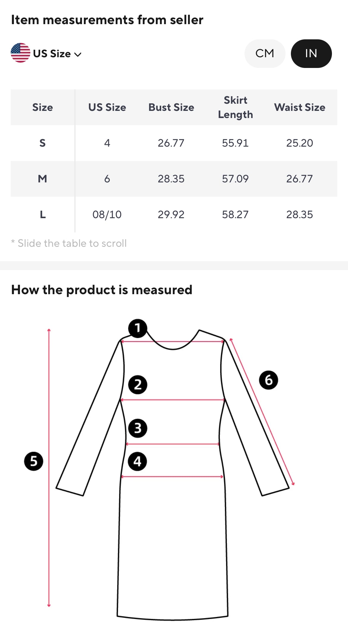Open the US Size dropdown
This screenshot has height=625, width=348.
click(x=52, y=54)
